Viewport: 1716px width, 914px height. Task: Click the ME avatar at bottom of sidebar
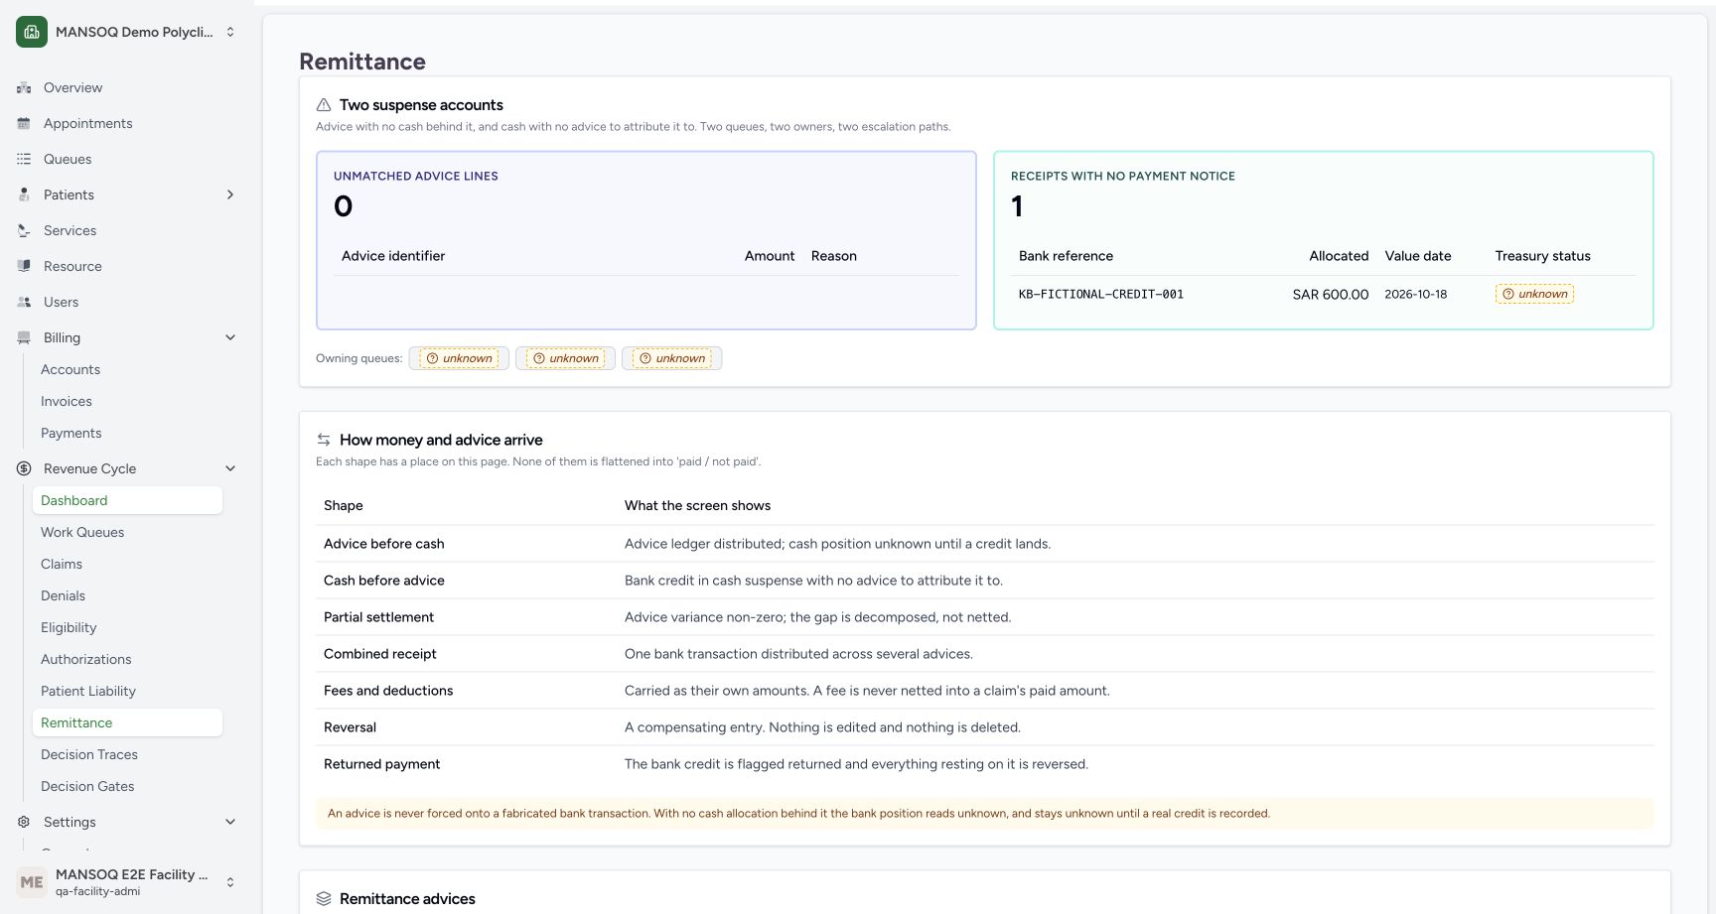32,882
